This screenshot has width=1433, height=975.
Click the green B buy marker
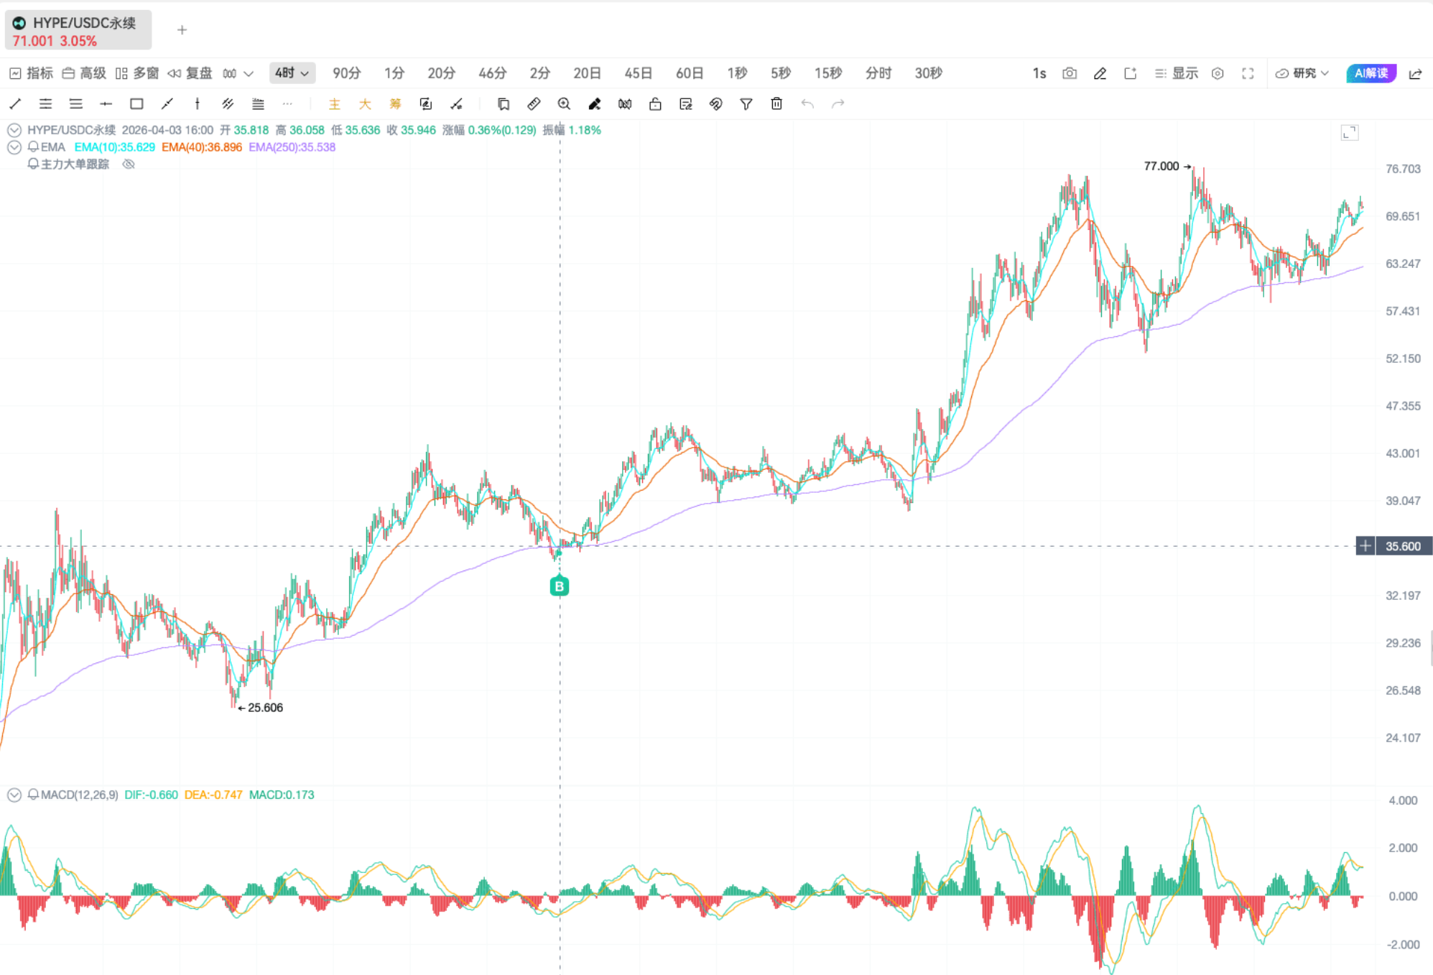coord(559,586)
